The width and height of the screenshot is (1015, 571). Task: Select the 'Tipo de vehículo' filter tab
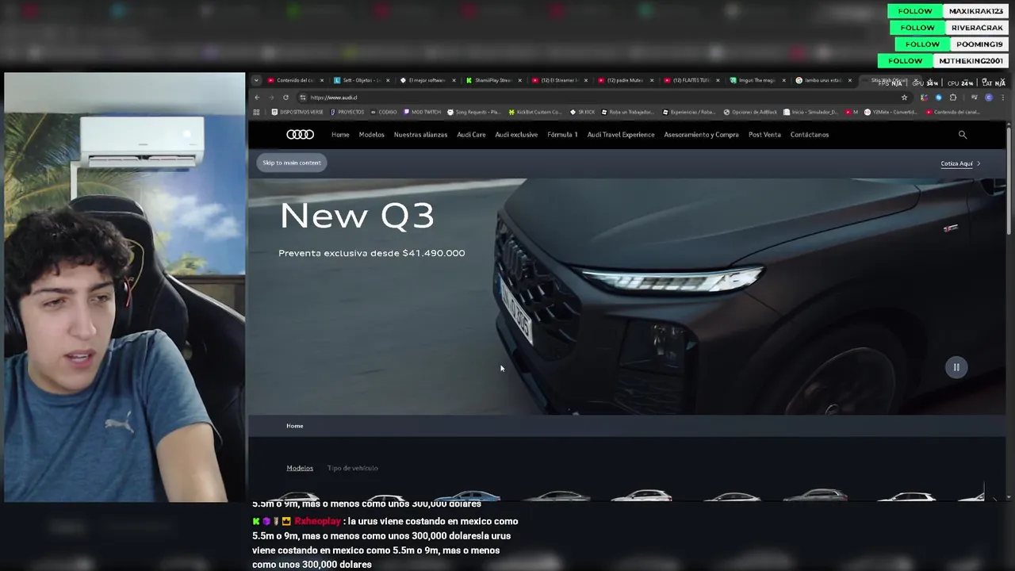pyautogui.click(x=352, y=468)
